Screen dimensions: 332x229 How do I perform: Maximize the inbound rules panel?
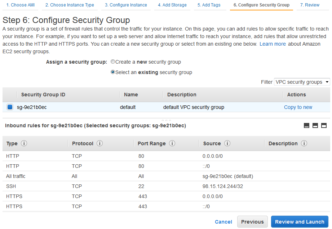pos(324,125)
